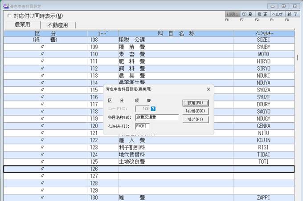Enable the 対応付け同時表示(M) checkbox

9,16
